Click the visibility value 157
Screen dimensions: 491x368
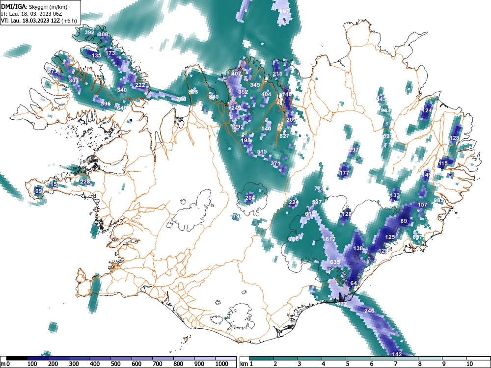coord(422,205)
